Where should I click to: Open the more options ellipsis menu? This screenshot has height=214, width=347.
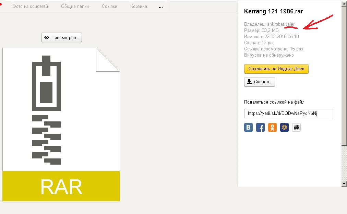[161, 7]
